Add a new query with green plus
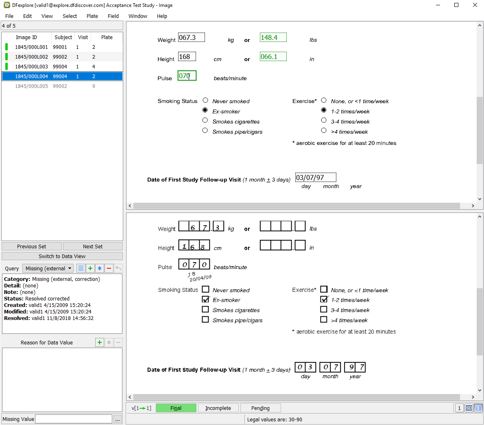The image size is (484, 425). (90, 268)
